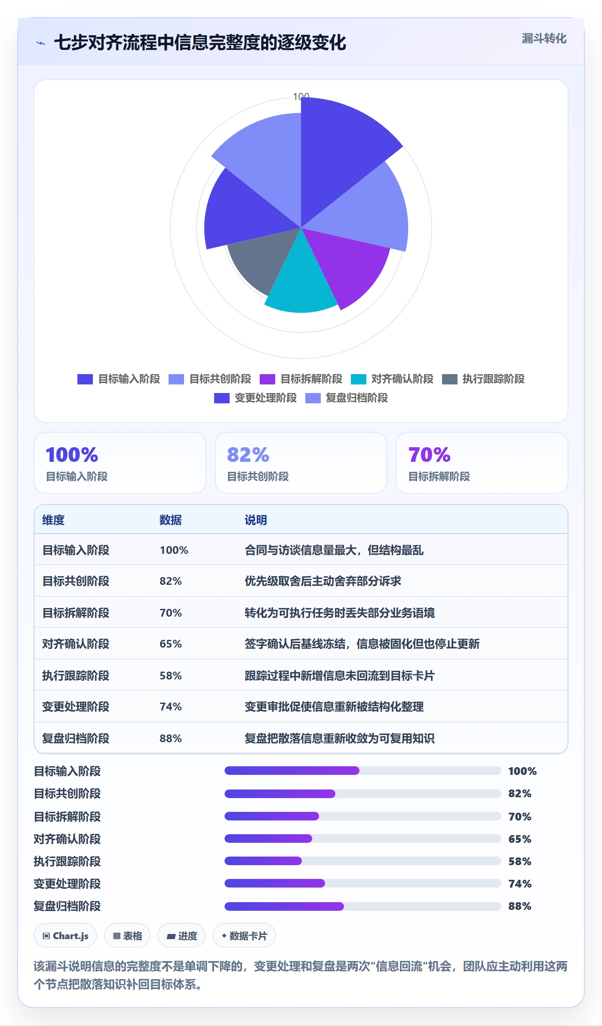Select the Chart.js chip
602x1026 pixels.
[65, 935]
